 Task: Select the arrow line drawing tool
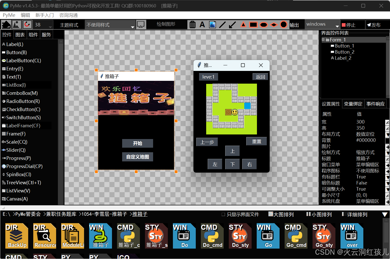(x=232, y=25)
